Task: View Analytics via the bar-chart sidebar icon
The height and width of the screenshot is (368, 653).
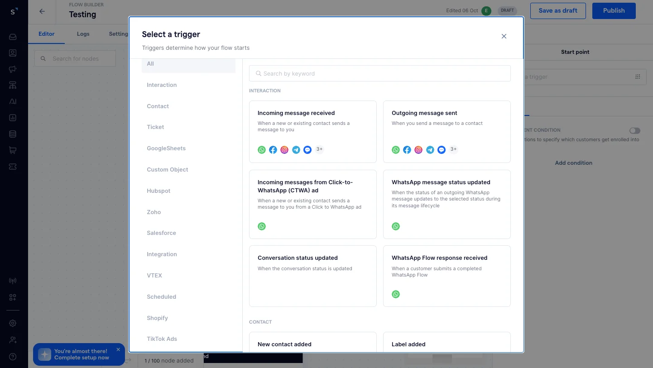Action: point(13,118)
